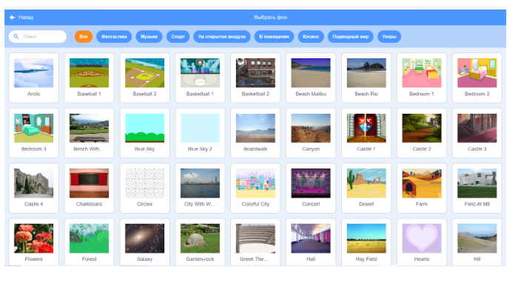Select the Все category filter

[84, 36]
